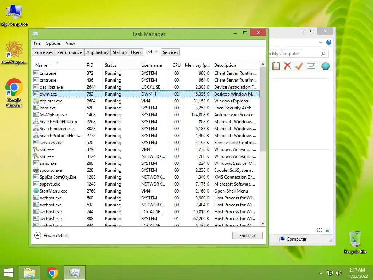Click the orange checkmark Properties icon in Explorer
This screenshot has width=373, height=280.
(x=299, y=66)
